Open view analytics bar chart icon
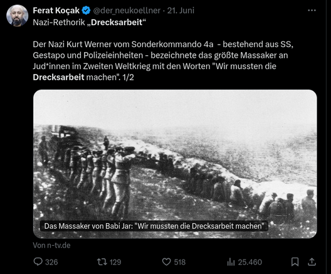The image size is (331, 274). pos(231,262)
